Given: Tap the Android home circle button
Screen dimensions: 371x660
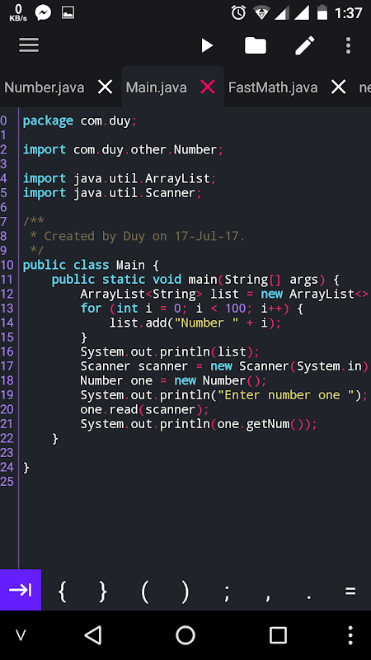Looking at the screenshot, I should click(x=185, y=635).
